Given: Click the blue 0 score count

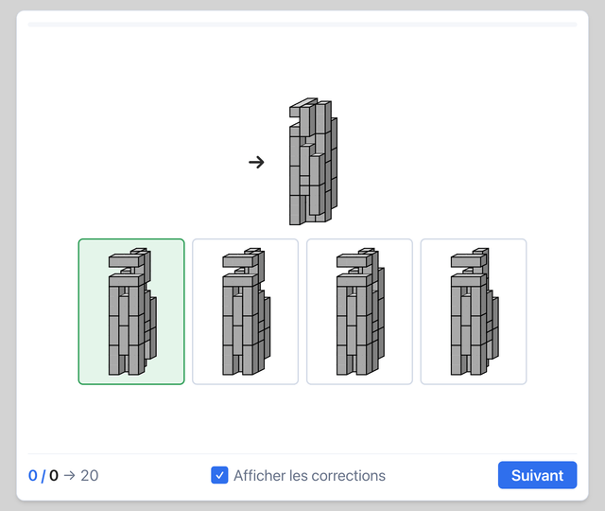Looking at the screenshot, I should pos(33,475).
